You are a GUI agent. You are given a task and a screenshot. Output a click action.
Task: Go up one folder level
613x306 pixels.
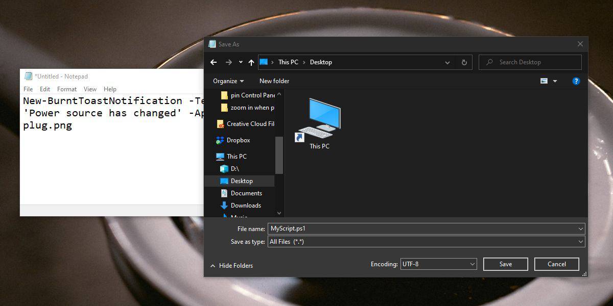click(251, 62)
